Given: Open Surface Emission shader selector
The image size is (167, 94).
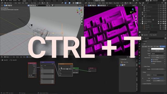Looking at the screenshot, I should click(x=157, y=75).
